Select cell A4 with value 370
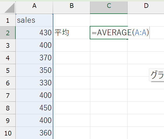 coord(34,58)
